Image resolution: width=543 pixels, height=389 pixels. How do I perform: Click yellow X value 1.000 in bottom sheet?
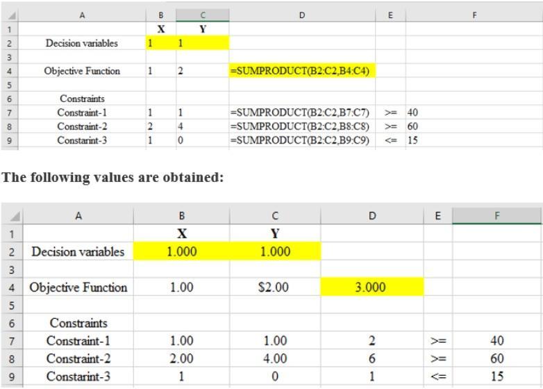(x=181, y=251)
